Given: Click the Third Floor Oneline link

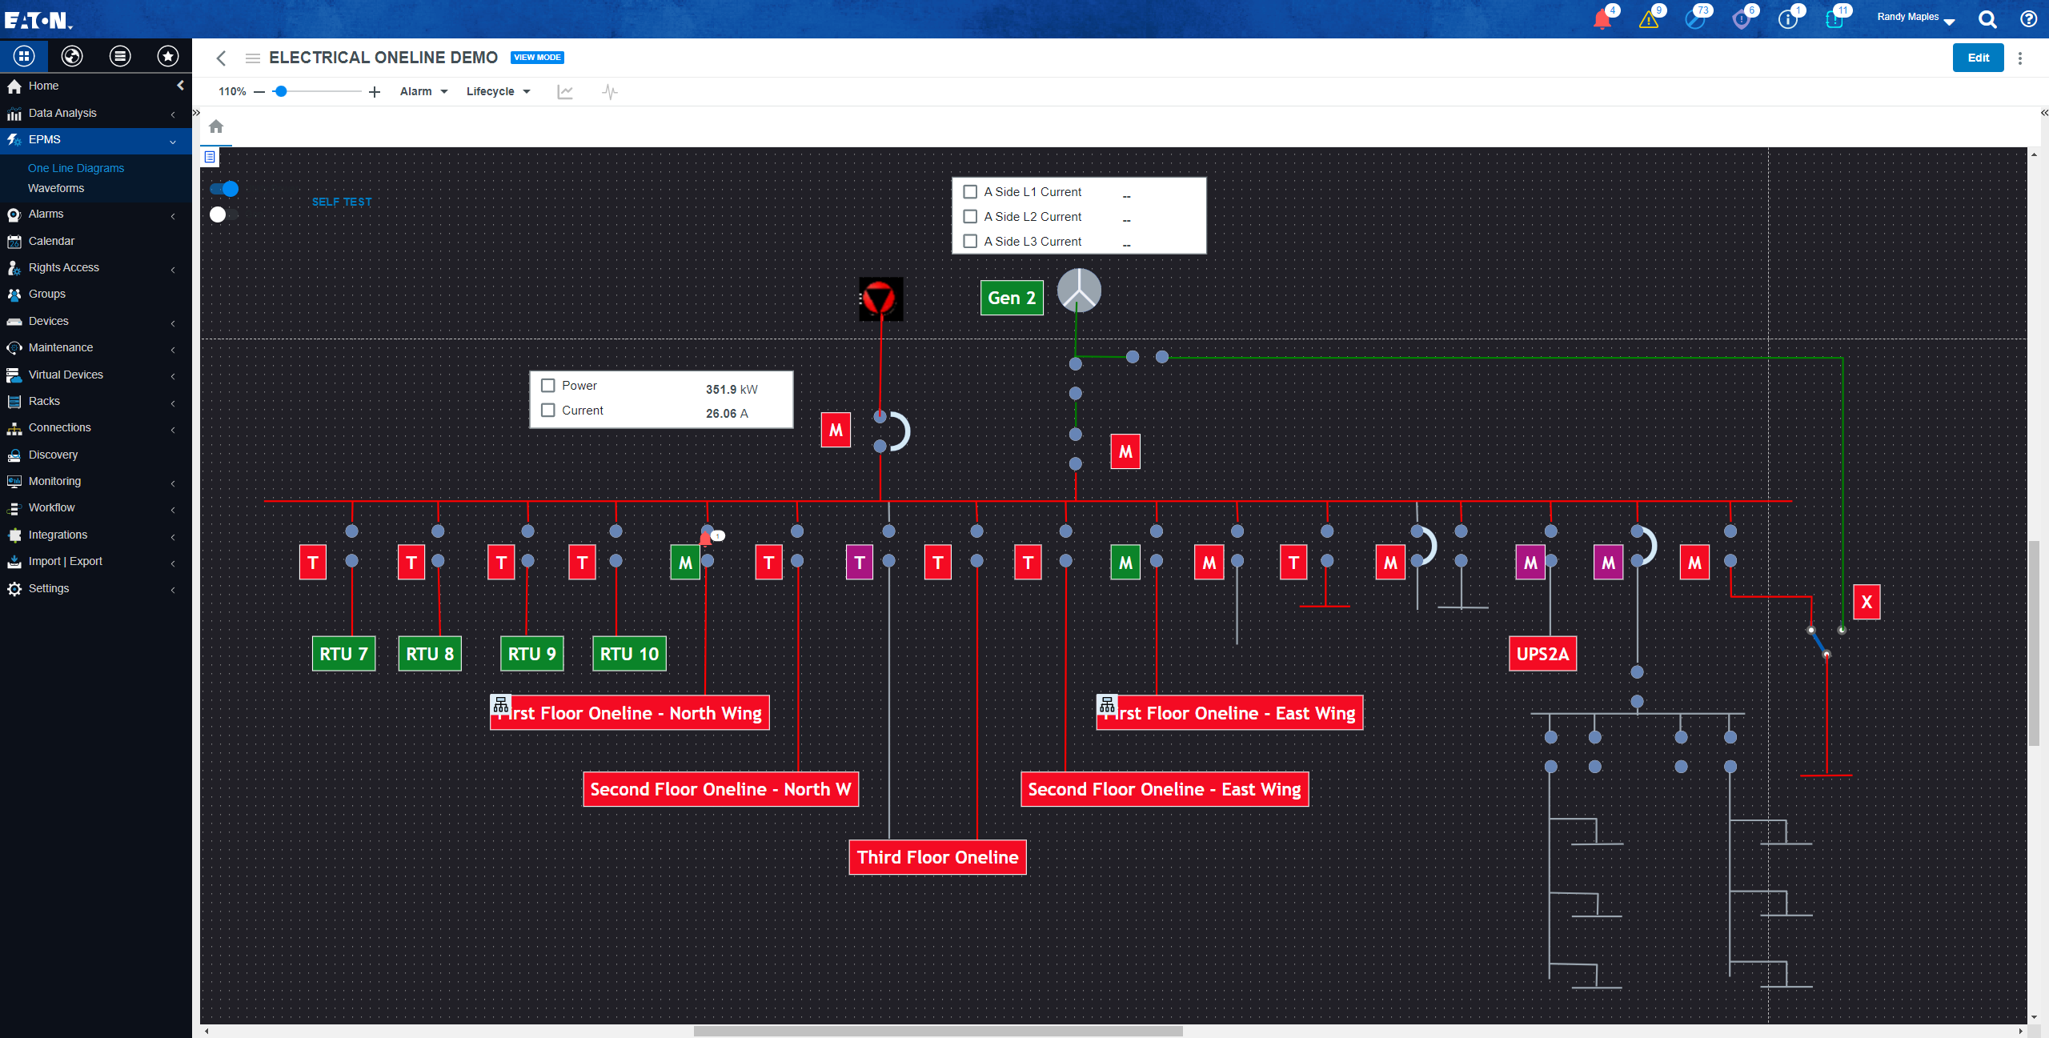Looking at the screenshot, I should pos(936,858).
